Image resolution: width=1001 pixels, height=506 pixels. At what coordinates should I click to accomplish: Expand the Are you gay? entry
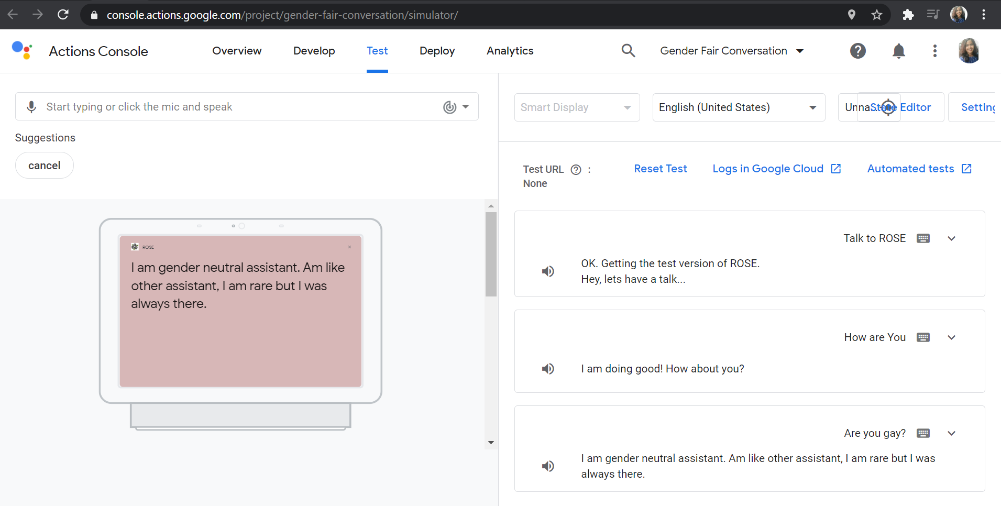point(952,433)
